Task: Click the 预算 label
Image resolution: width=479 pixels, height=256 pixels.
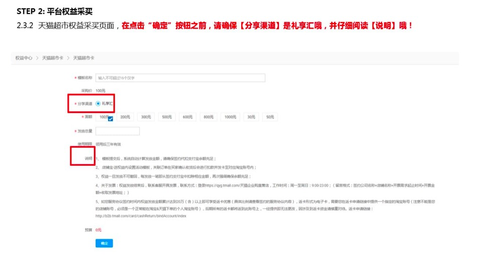Action: pyautogui.click(x=88, y=230)
